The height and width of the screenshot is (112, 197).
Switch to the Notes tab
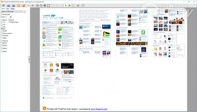tap(12, 9)
